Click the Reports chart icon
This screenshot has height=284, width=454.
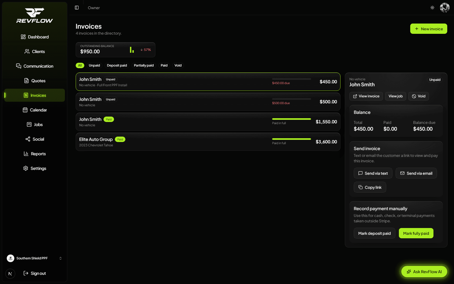coord(26,154)
